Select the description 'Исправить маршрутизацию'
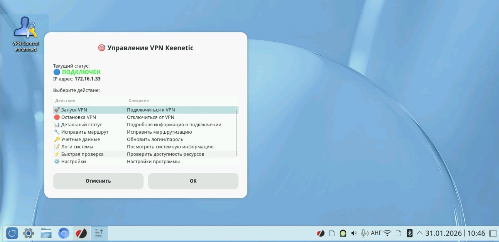 coord(159,132)
